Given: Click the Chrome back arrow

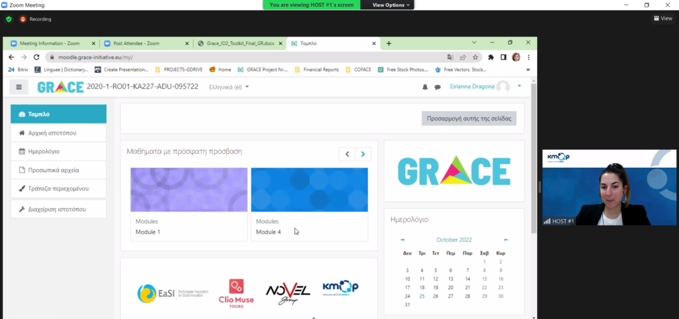Looking at the screenshot, I should [11, 57].
